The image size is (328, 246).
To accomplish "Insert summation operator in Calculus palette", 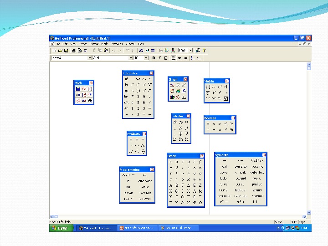I will (181, 133).
